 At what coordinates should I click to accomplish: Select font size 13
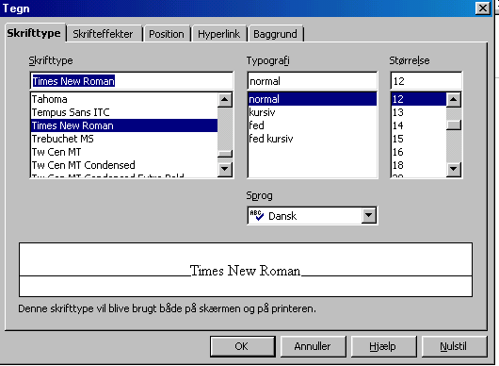[418, 112]
